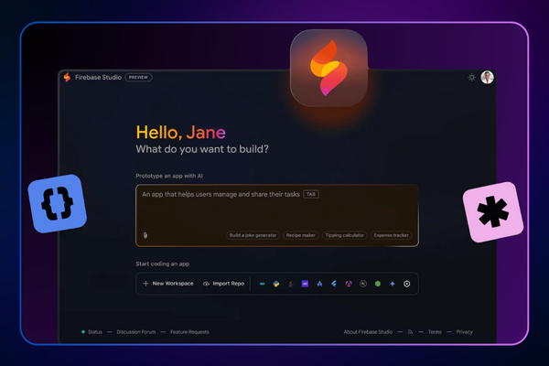This screenshot has width=549, height=366.
Task: Choose the "Recipe maker" suggestion chip
Action: click(301, 235)
